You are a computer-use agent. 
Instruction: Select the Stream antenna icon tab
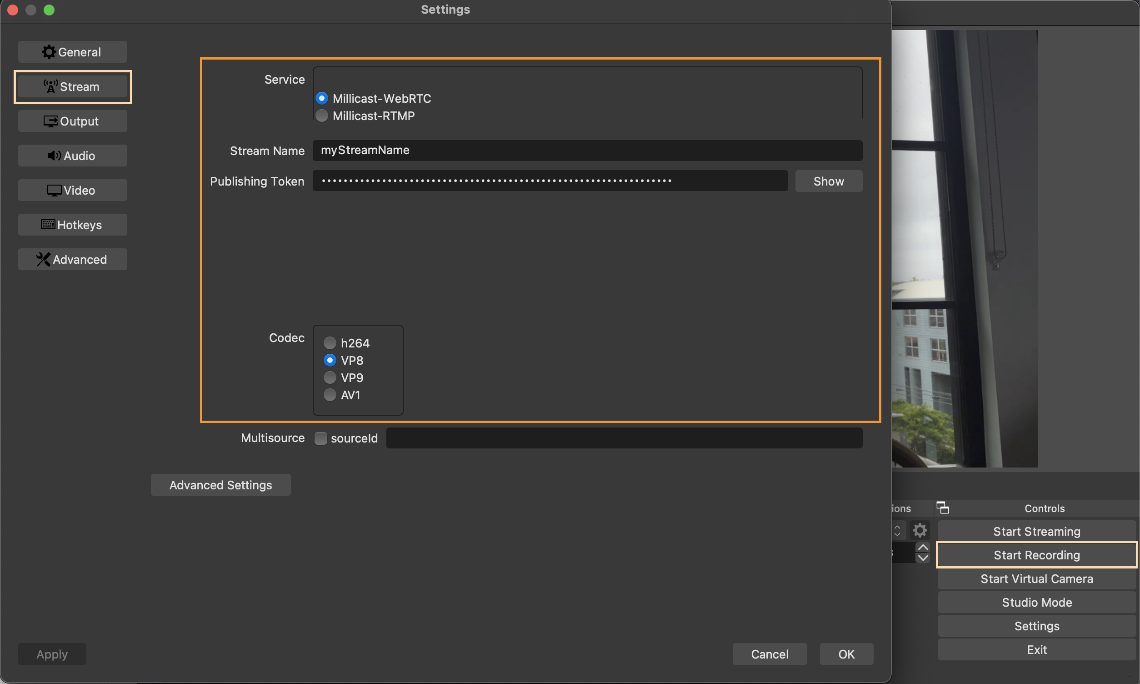(50, 86)
